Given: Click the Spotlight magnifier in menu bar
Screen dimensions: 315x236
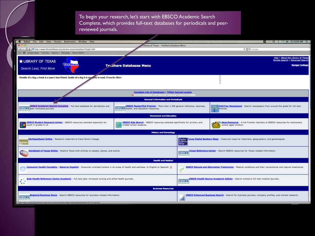Looking at the screenshot, I should click(x=307, y=41).
